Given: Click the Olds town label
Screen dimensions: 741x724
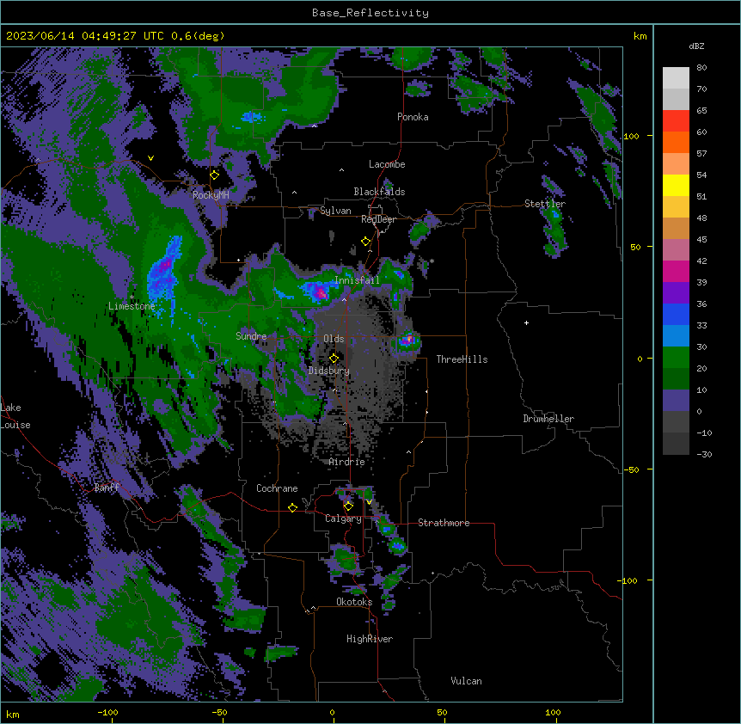Looking at the screenshot, I should (x=334, y=339).
